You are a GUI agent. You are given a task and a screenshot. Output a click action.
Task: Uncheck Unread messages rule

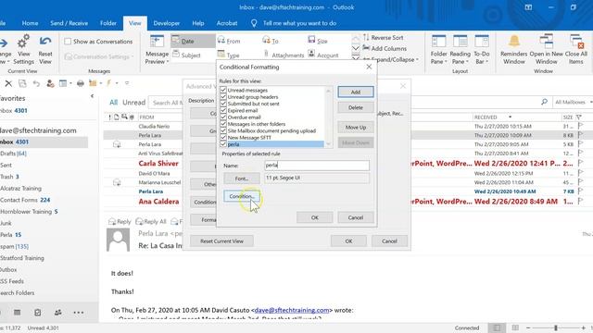223,91
